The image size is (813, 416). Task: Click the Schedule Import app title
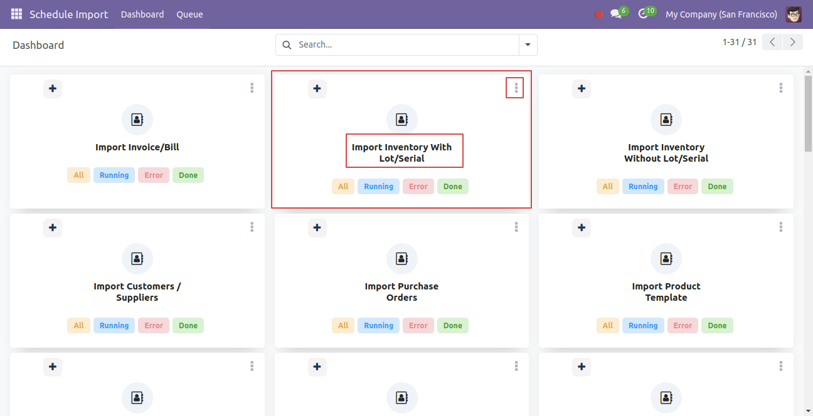pos(69,14)
